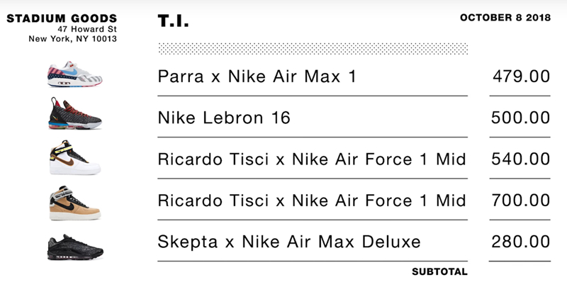Select the Nike Lebron 16 item name

224,118
